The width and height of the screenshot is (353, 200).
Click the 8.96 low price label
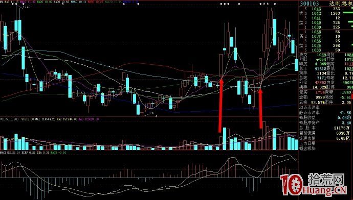point(151,113)
